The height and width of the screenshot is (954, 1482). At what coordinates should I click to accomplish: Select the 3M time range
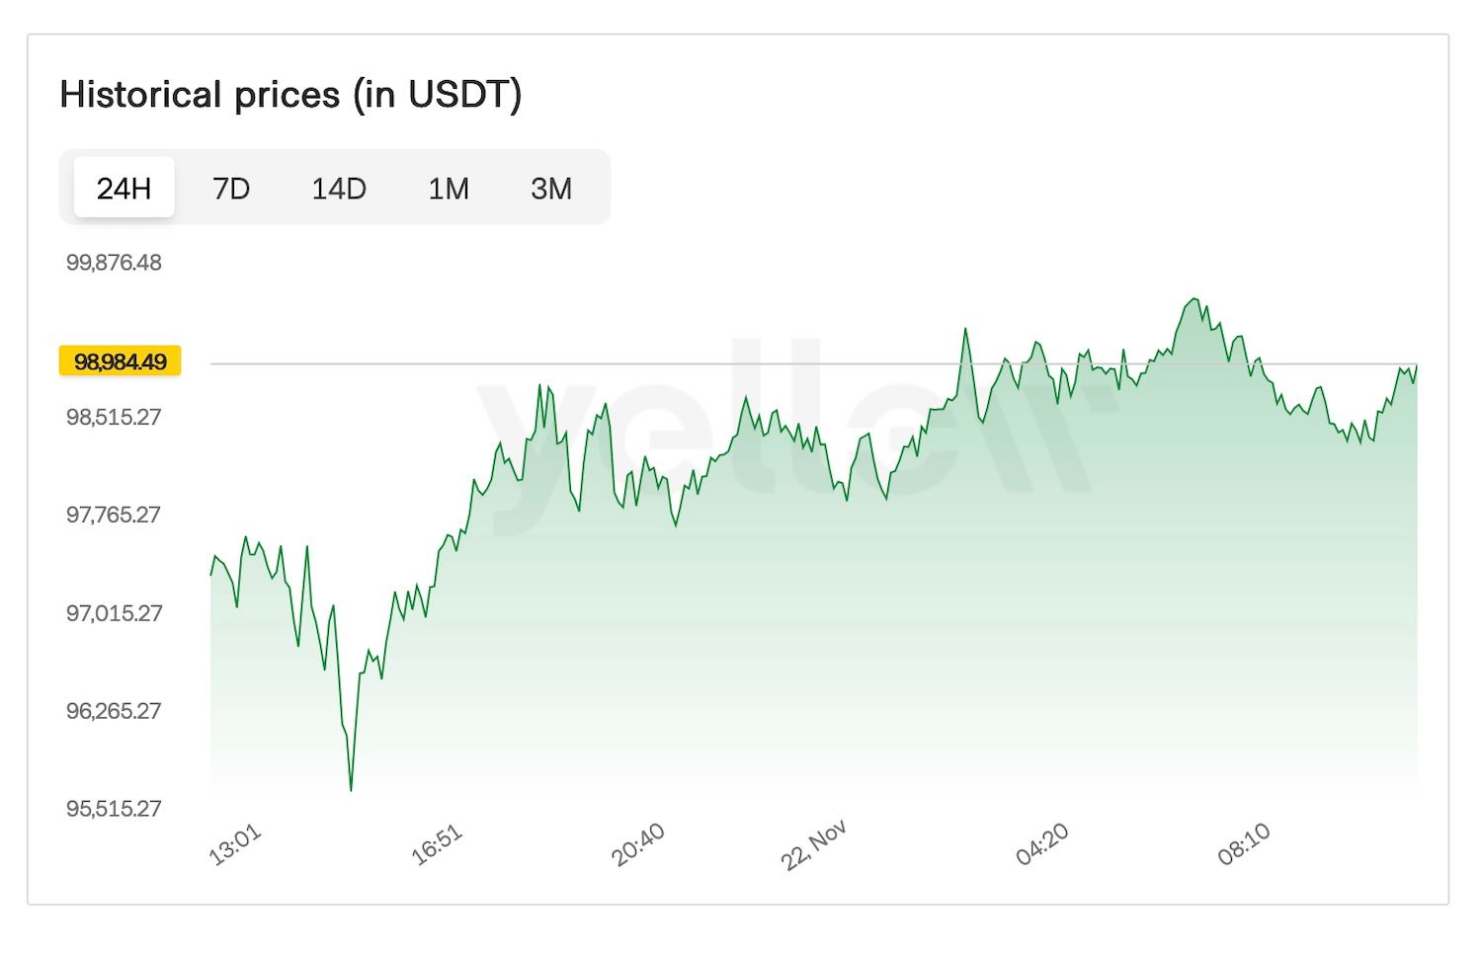pyautogui.click(x=551, y=188)
